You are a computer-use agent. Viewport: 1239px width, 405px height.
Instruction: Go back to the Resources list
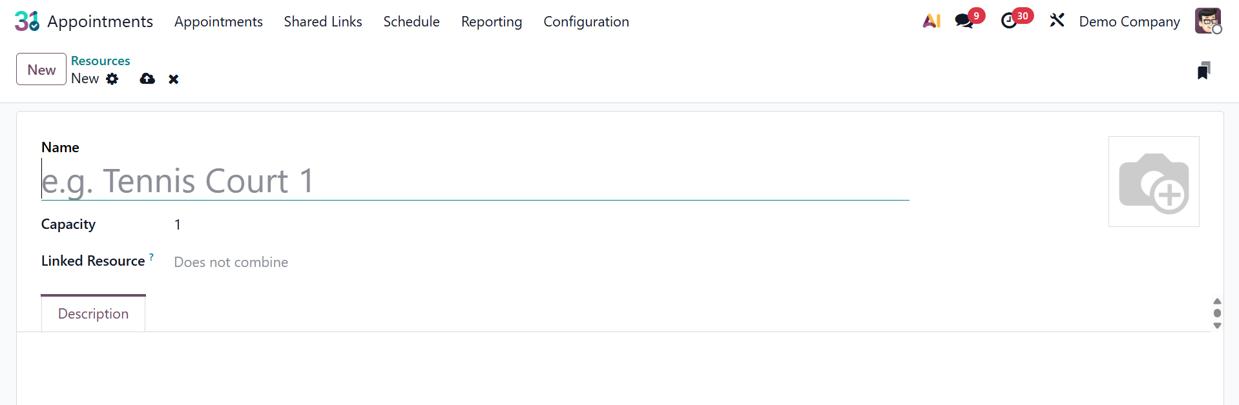click(x=100, y=61)
